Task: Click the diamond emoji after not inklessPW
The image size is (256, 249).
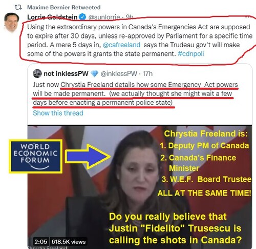Action: (x=94, y=74)
